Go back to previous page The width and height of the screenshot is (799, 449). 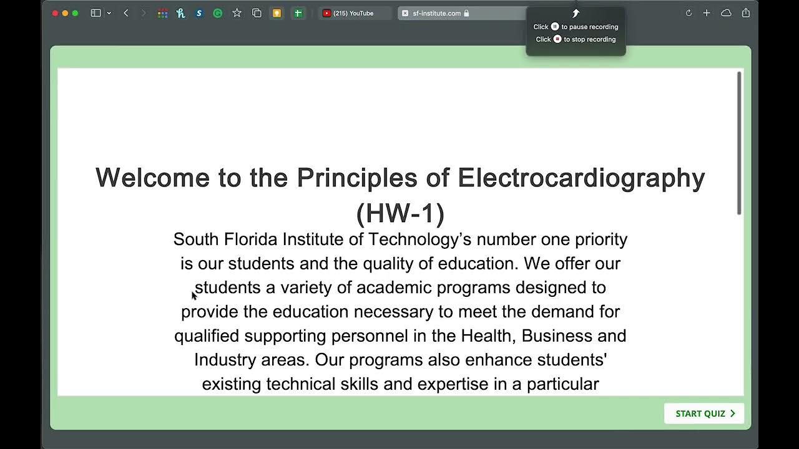(126, 13)
